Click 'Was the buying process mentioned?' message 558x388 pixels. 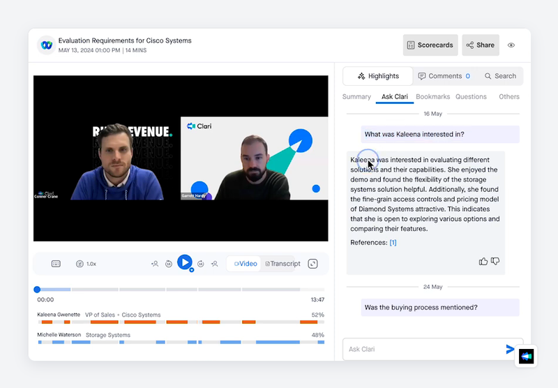[x=440, y=308]
